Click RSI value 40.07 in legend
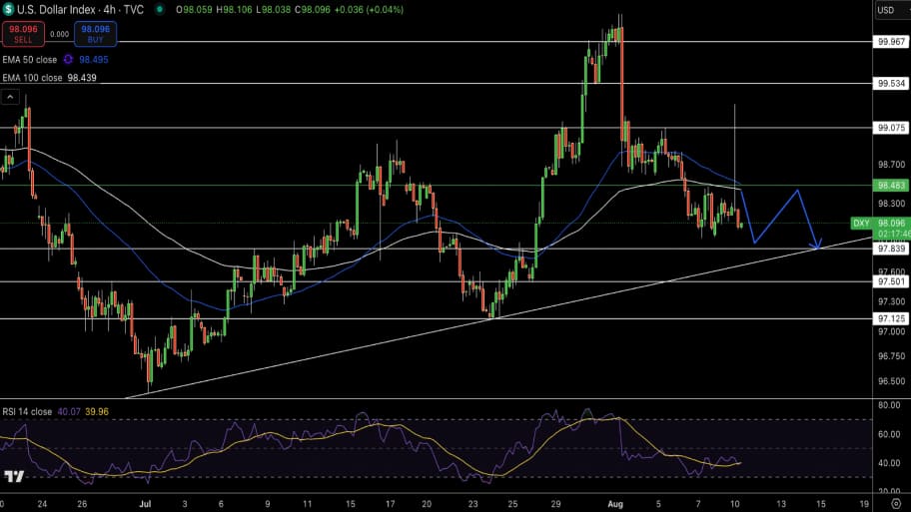The image size is (911, 512). coord(69,411)
